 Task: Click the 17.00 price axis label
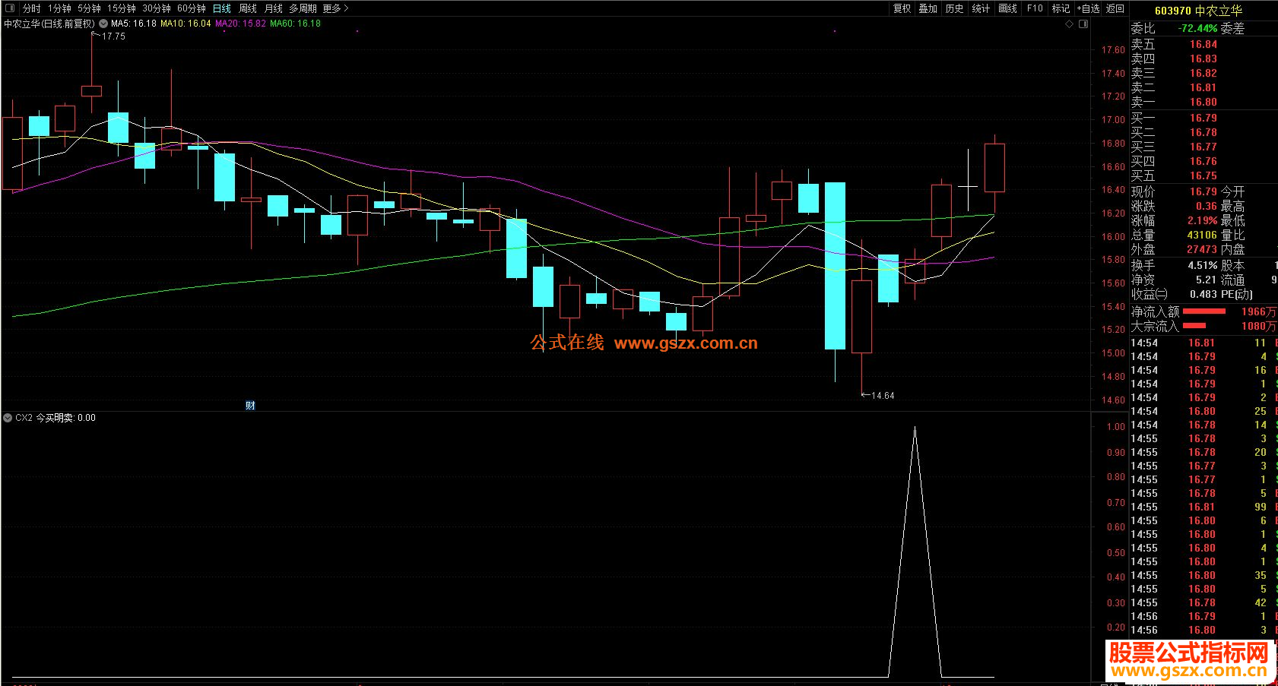[x=1112, y=120]
